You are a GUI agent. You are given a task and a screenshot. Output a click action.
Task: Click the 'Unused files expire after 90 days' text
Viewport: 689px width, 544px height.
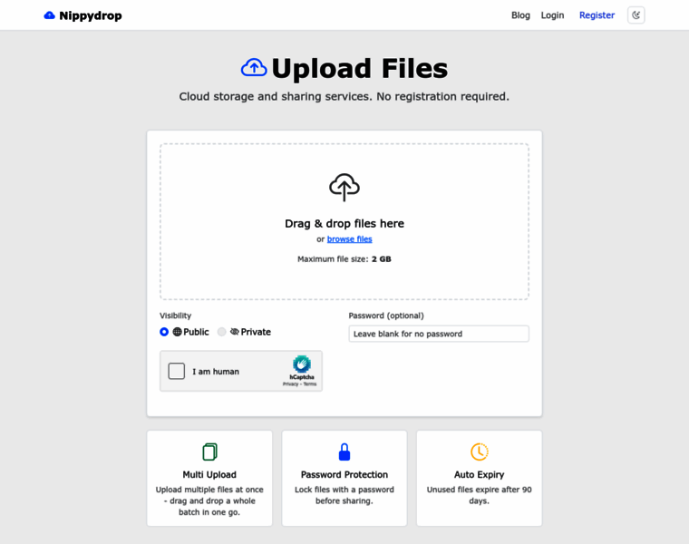[480, 495]
